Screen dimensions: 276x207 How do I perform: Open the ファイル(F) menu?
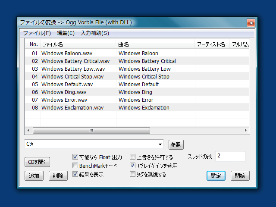[x=37, y=33]
